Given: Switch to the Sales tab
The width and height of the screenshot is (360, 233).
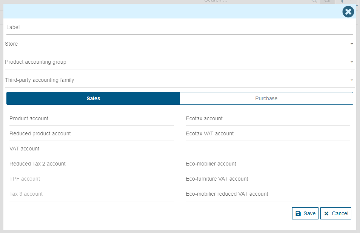Looking at the screenshot, I should (93, 98).
